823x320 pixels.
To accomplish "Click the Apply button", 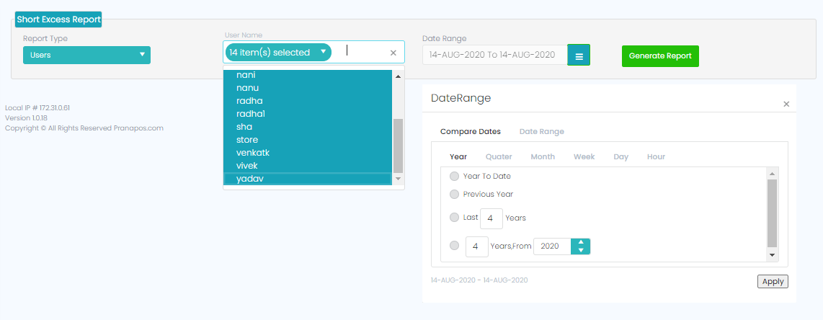I will tap(773, 282).
